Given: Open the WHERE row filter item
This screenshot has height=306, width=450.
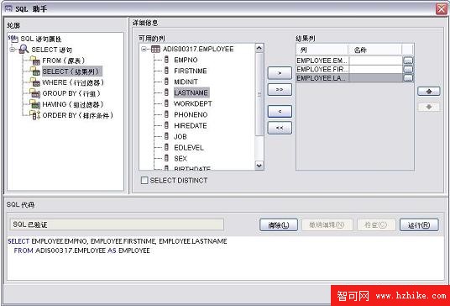Looking at the screenshot, I should 73,82.
